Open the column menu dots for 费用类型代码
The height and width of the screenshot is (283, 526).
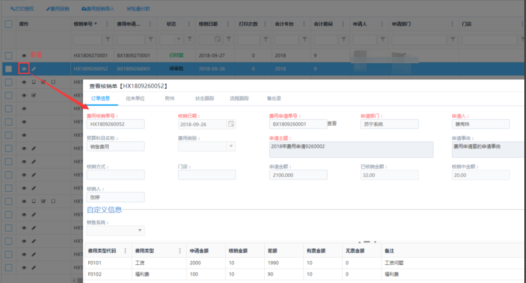[x=125, y=250]
